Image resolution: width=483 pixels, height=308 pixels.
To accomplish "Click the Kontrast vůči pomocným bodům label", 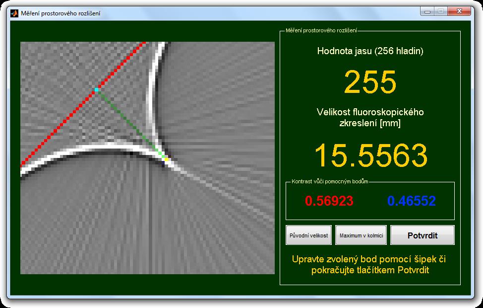I will [330, 181].
